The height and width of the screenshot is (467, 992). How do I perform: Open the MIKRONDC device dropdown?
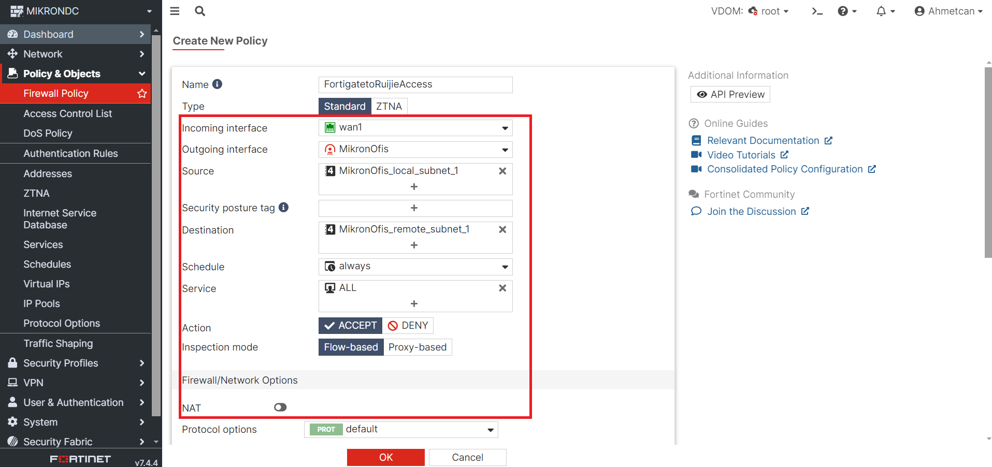(81, 11)
